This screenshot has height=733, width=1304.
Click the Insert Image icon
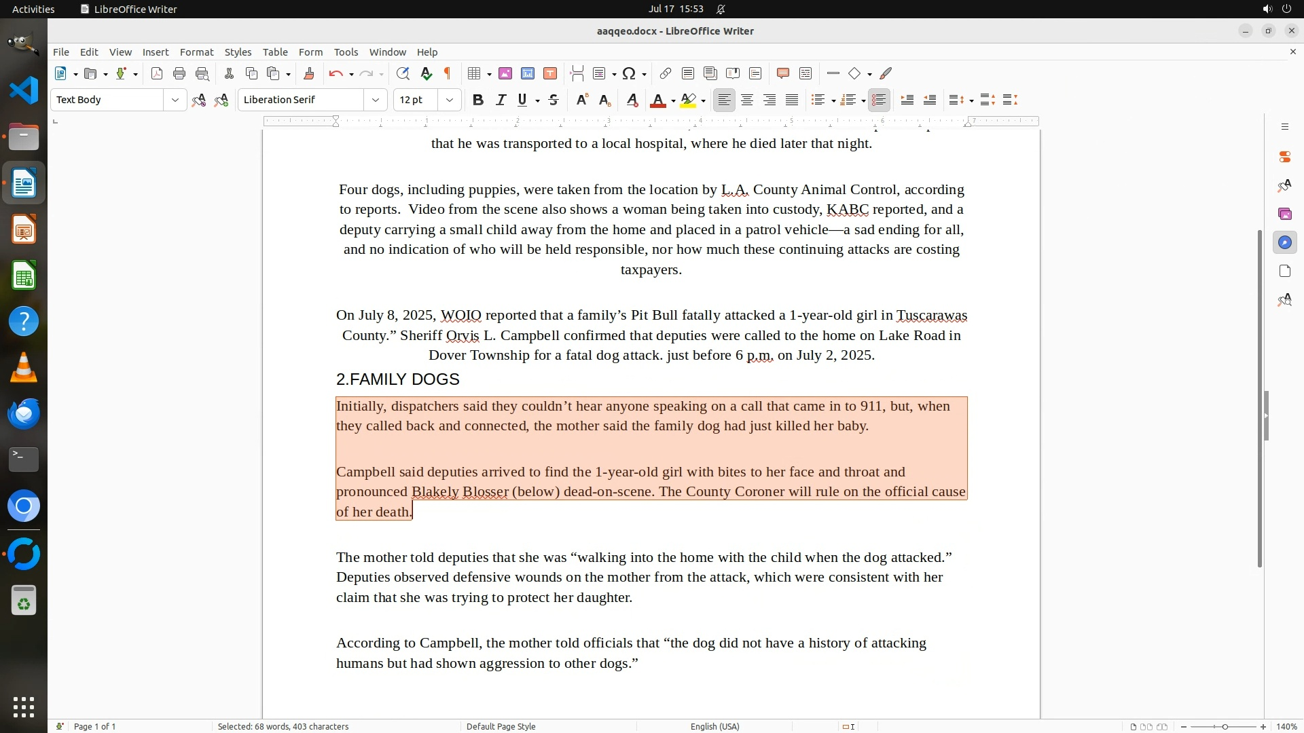tap(505, 73)
